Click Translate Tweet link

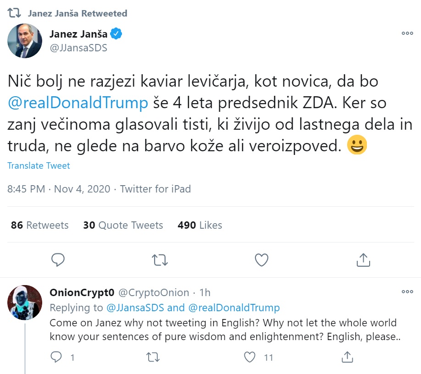[39, 165]
